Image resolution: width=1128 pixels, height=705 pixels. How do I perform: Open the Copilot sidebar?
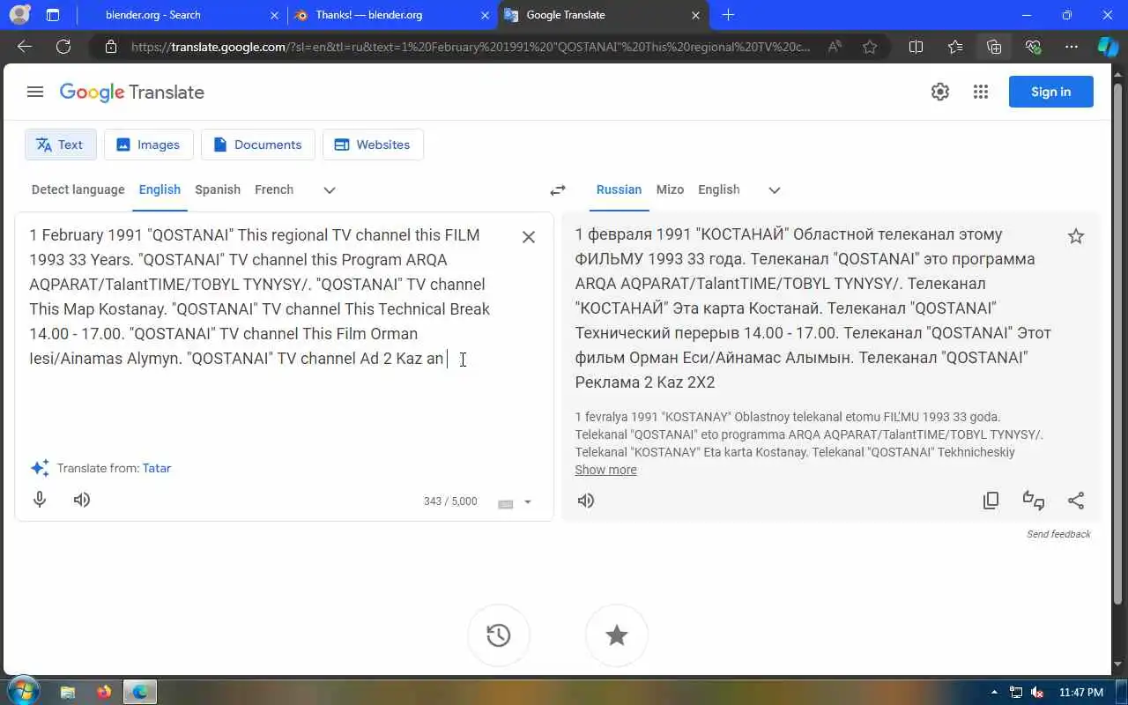1107,47
